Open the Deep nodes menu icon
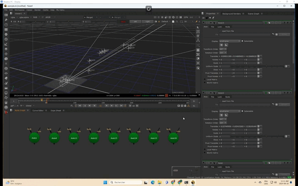The height and width of the screenshot is (186, 298). (6, 69)
